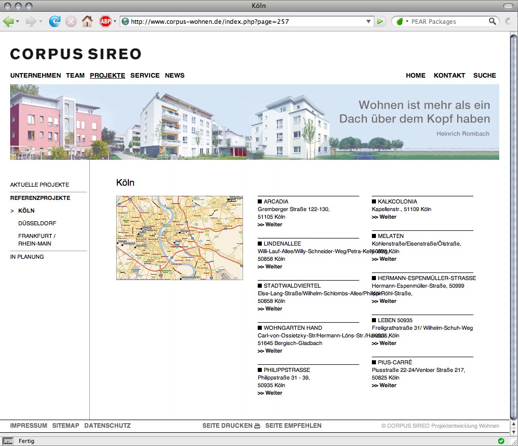
Task: Open the IMPRESSUM footer link
Action: [29, 426]
